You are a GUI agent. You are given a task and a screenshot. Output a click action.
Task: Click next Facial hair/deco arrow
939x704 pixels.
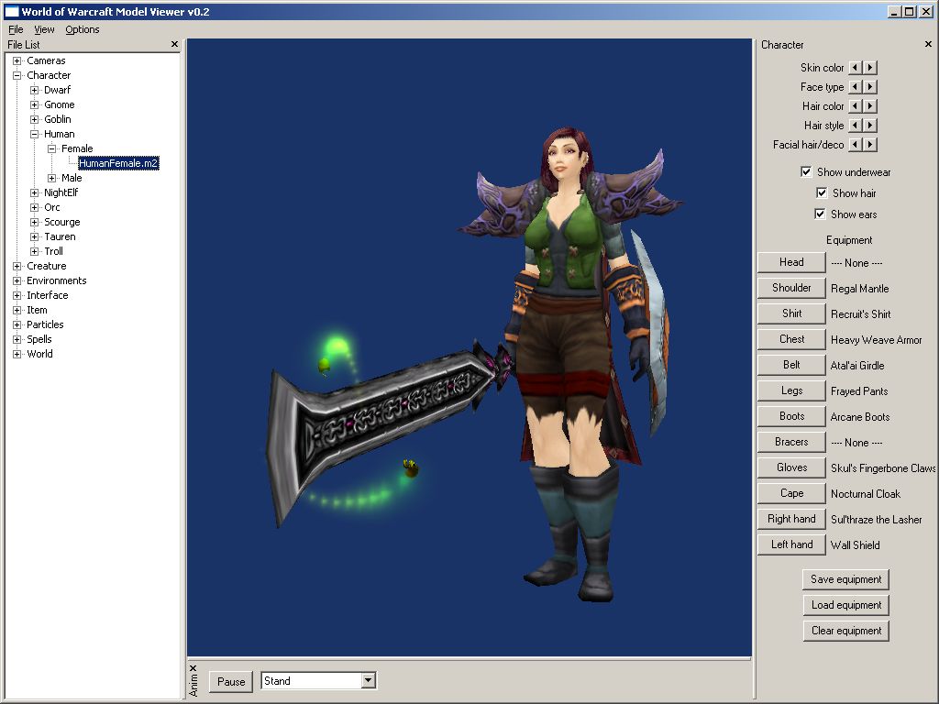[x=871, y=144]
